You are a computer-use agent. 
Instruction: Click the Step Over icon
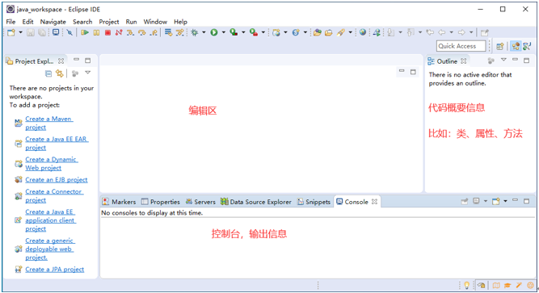pos(142,32)
